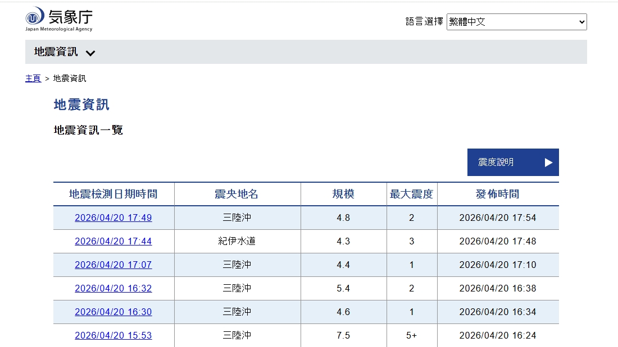The height and width of the screenshot is (347, 618).
Task: Click the 發佈時間 column header
Action: point(497,195)
